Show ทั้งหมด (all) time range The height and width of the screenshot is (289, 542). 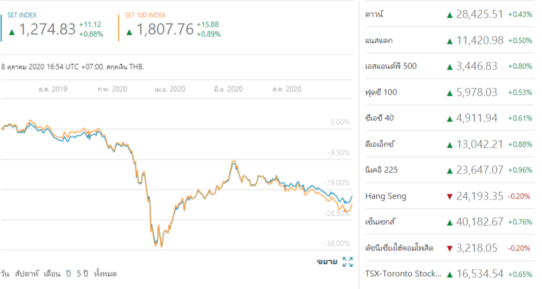pyautogui.click(x=105, y=273)
